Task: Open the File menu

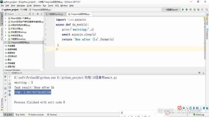Action: pyautogui.click(x=2, y=6)
